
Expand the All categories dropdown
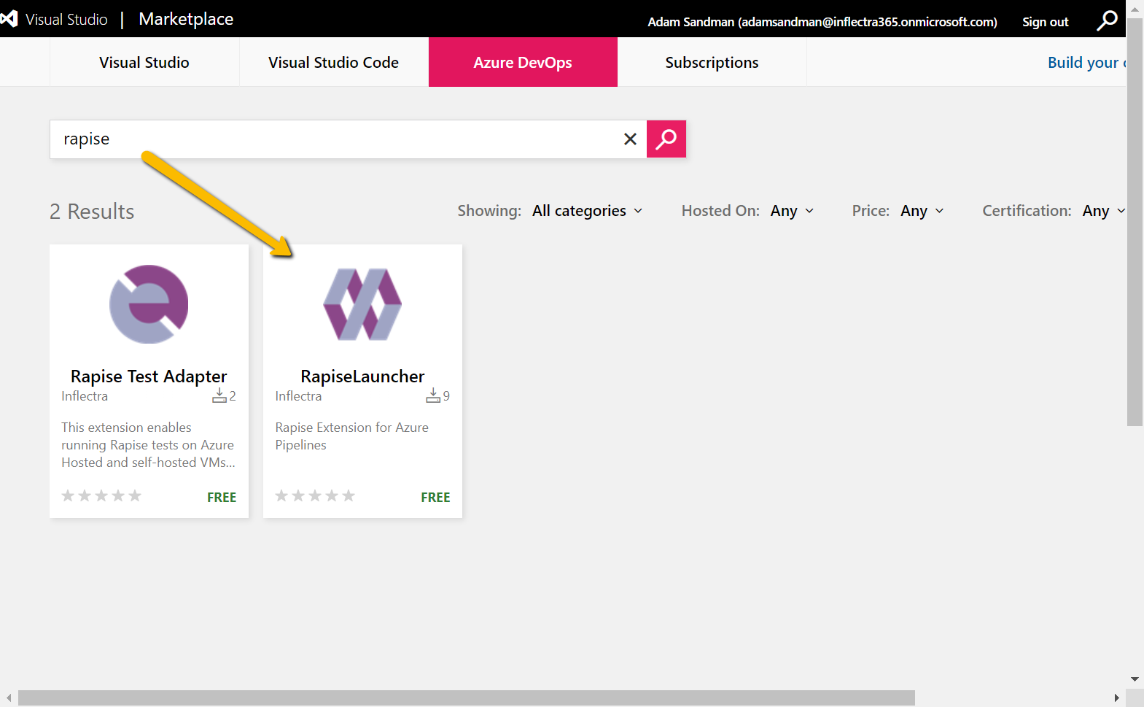click(588, 211)
